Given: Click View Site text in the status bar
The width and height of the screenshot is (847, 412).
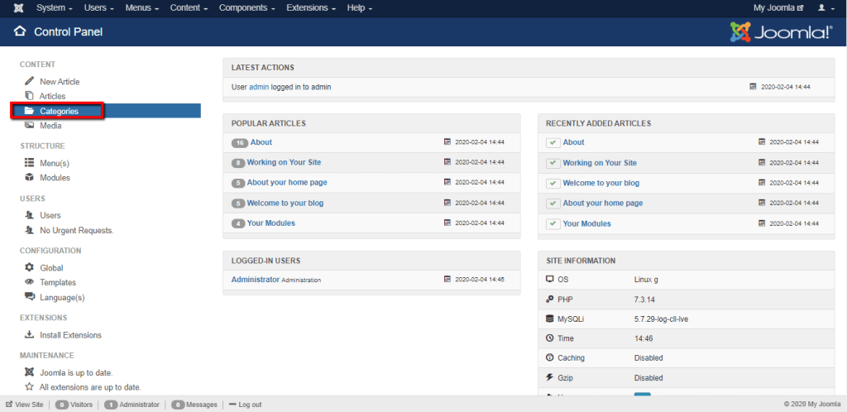Looking at the screenshot, I should 29,405.
